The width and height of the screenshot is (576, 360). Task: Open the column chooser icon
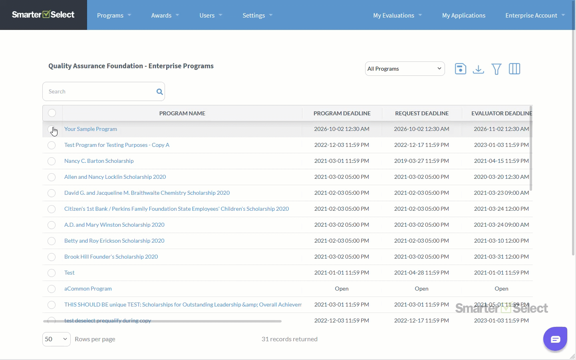514,69
